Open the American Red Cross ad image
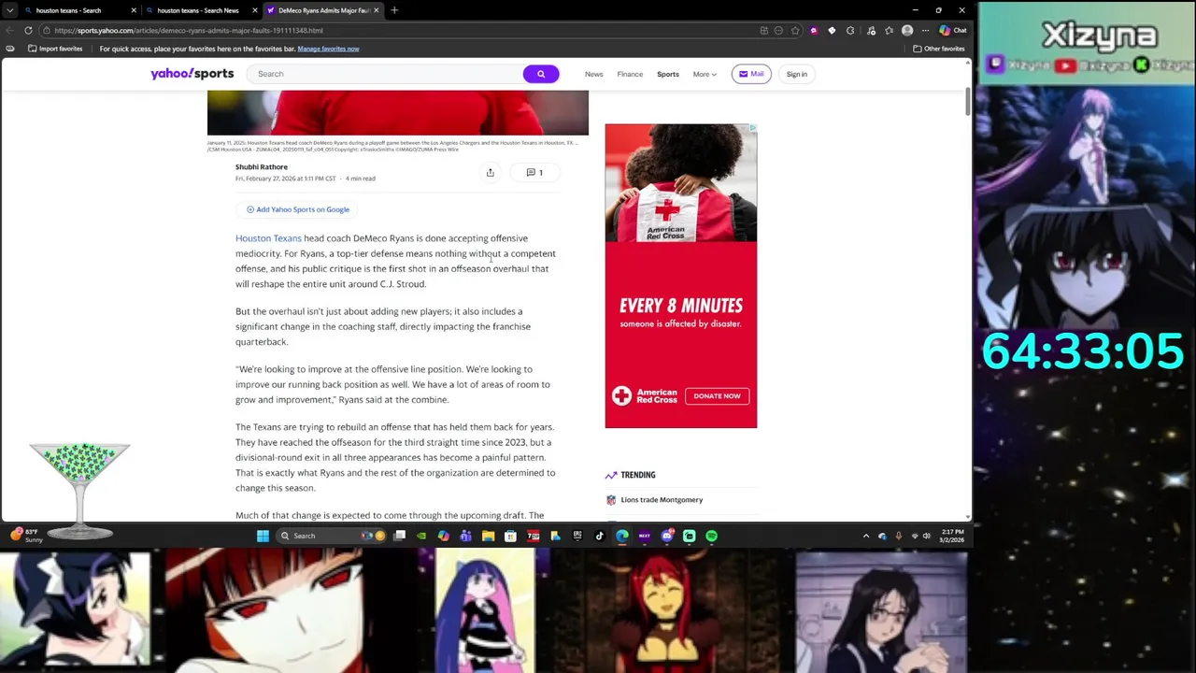Image resolution: width=1196 pixels, height=673 pixels. pyautogui.click(x=681, y=182)
